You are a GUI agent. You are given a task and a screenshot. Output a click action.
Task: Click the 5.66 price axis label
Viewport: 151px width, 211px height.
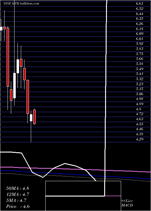pyautogui.click(x=140, y=59)
